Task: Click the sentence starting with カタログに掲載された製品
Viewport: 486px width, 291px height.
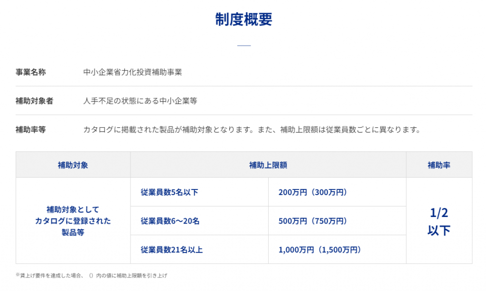Action: pyautogui.click(x=252, y=130)
